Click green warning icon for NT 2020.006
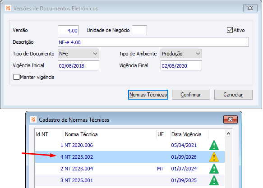 (214, 145)
